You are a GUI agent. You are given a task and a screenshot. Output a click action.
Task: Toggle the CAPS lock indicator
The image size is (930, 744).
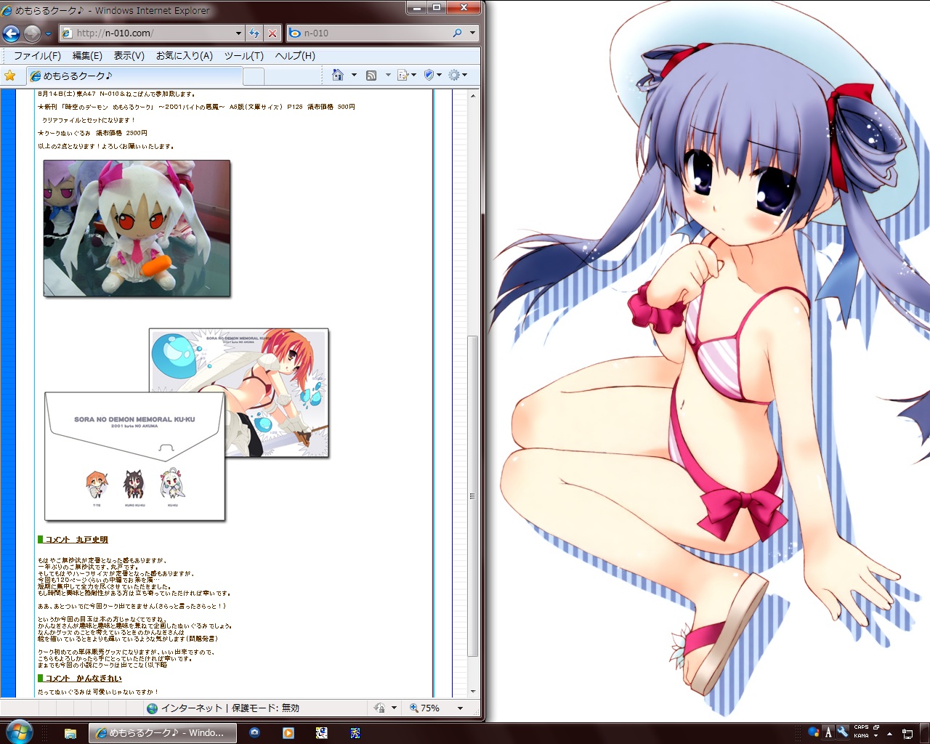(861, 727)
